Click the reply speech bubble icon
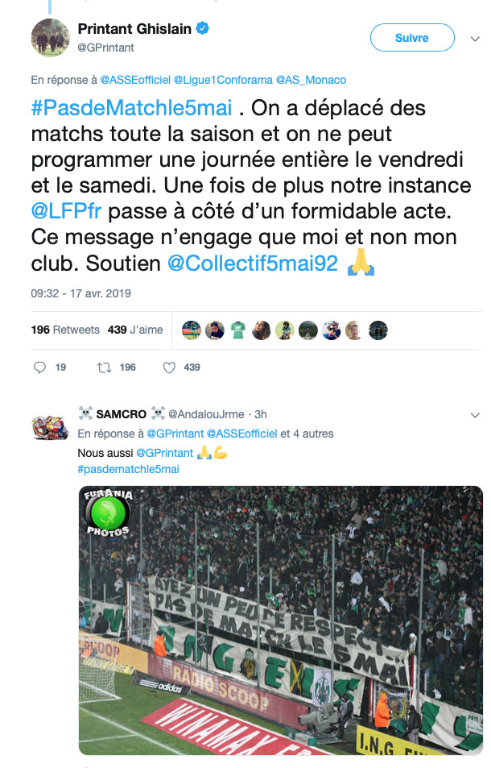This screenshot has height=768, width=491. [39, 367]
